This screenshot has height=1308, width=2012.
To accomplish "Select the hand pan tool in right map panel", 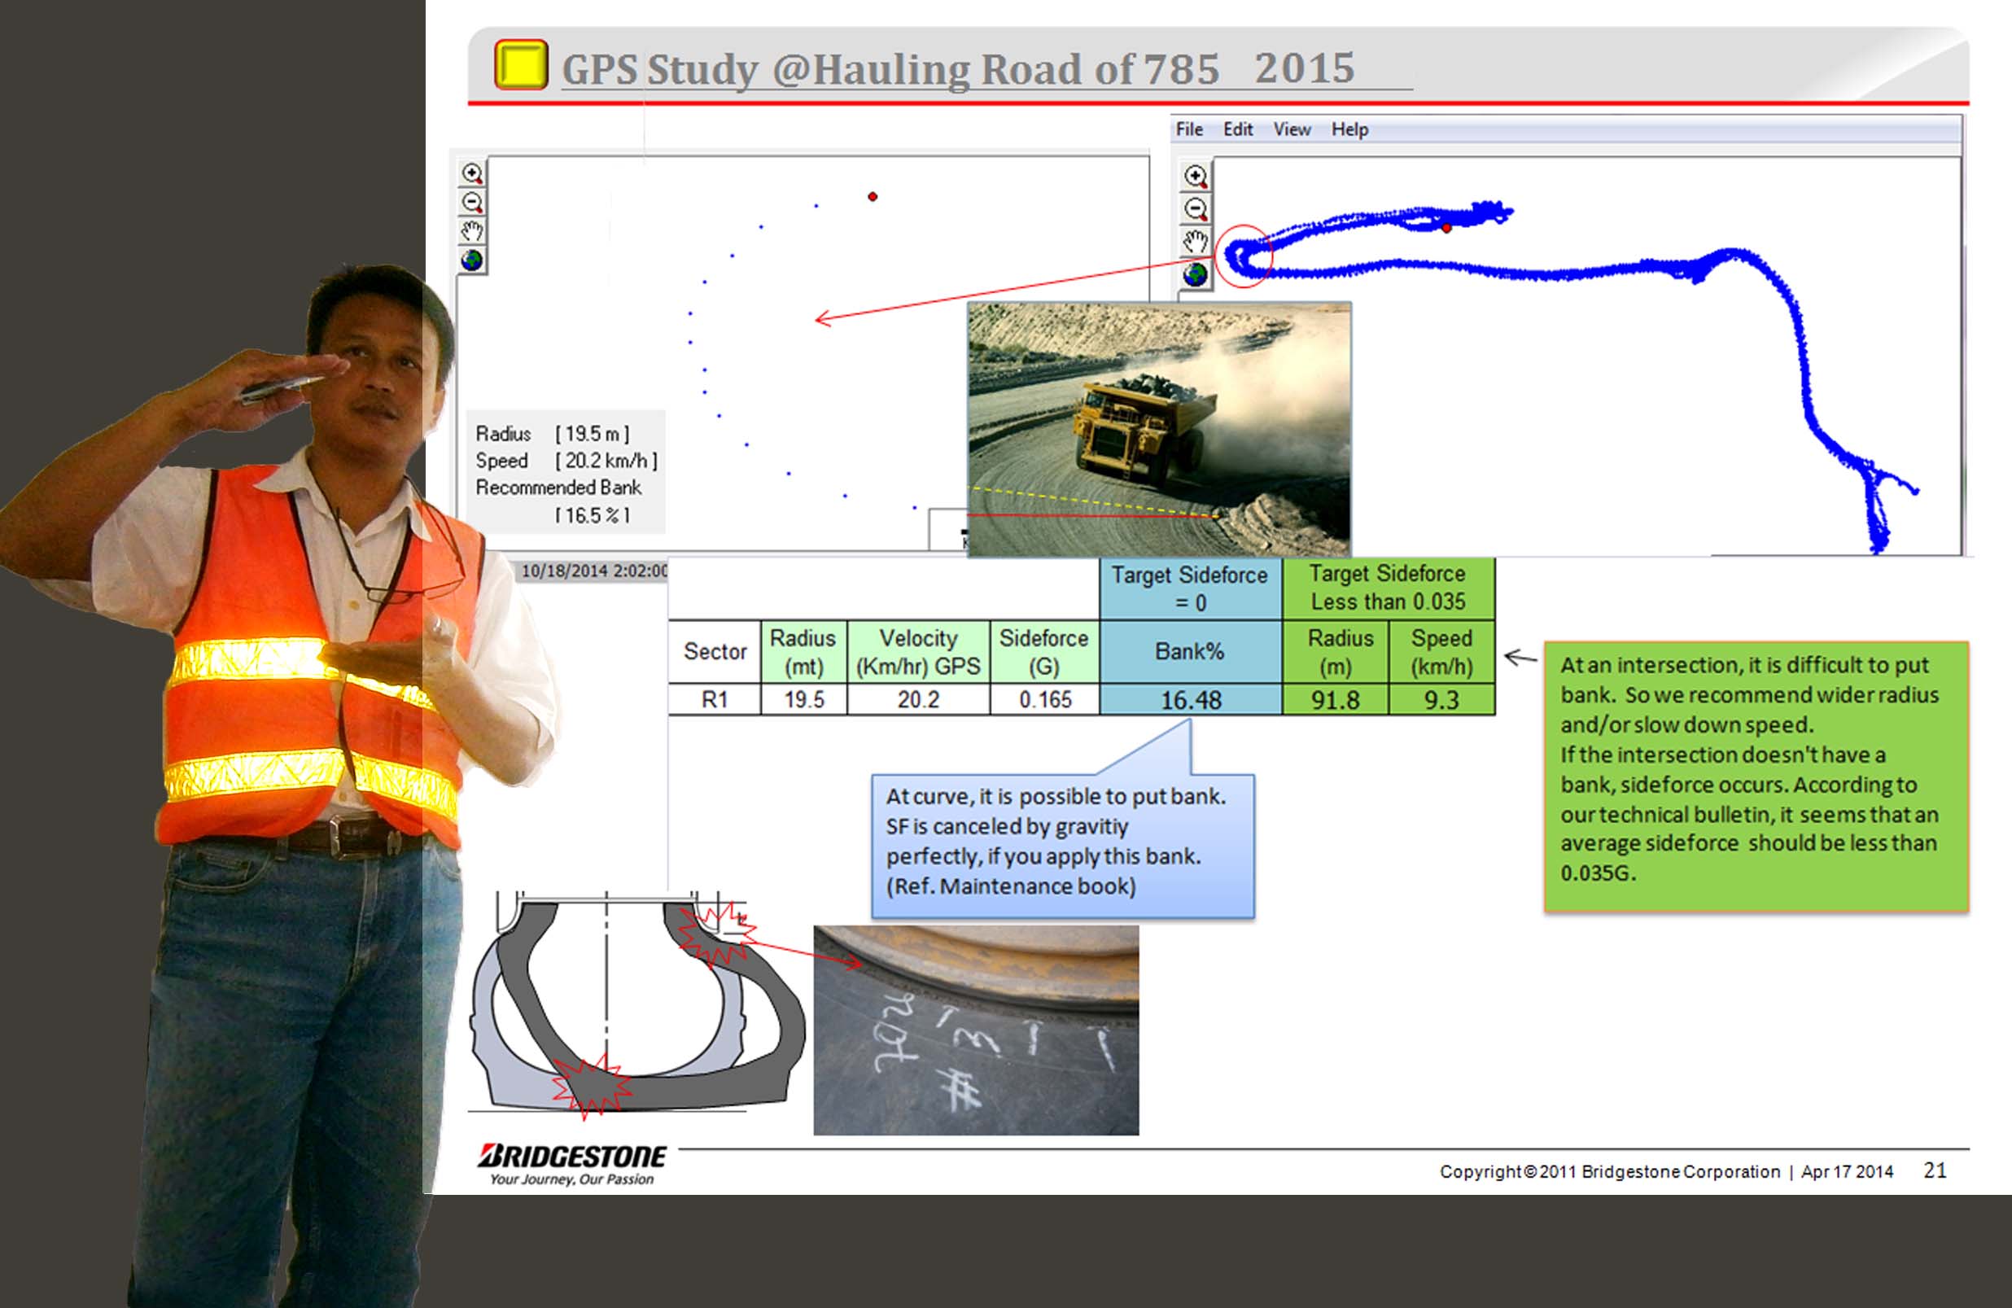I will 1194,243.
